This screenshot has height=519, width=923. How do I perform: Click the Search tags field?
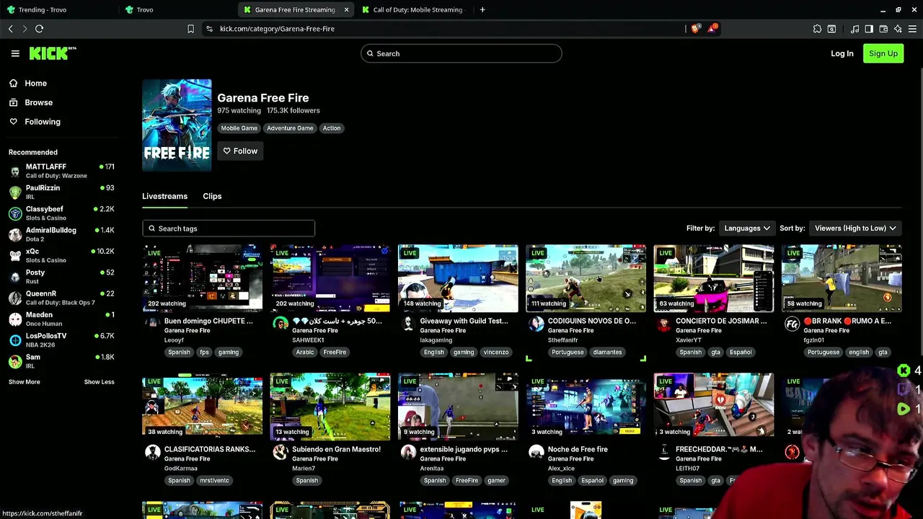click(229, 229)
